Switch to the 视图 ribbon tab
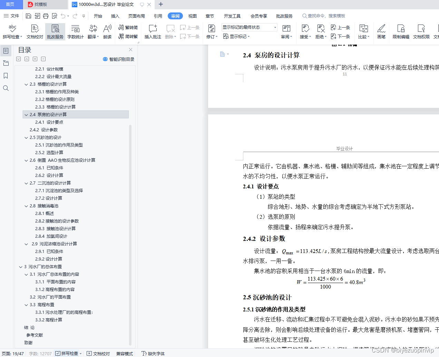Viewport: 439px width, 357px height. [193, 16]
